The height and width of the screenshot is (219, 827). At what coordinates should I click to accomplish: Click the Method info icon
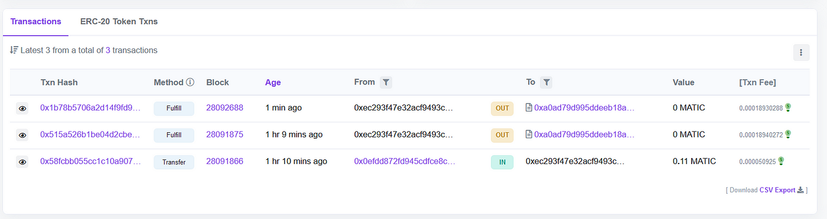[x=190, y=83]
